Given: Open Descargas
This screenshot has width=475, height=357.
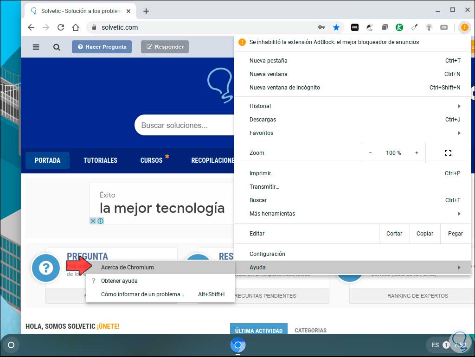Looking at the screenshot, I should pyautogui.click(x=353, y=119).
